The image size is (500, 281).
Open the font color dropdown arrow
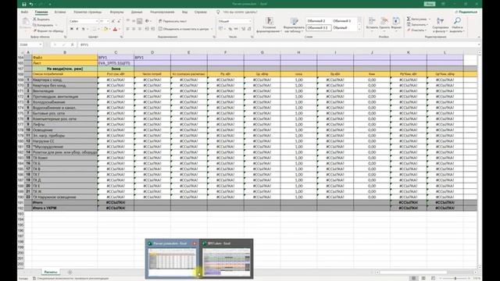point(120,30)
